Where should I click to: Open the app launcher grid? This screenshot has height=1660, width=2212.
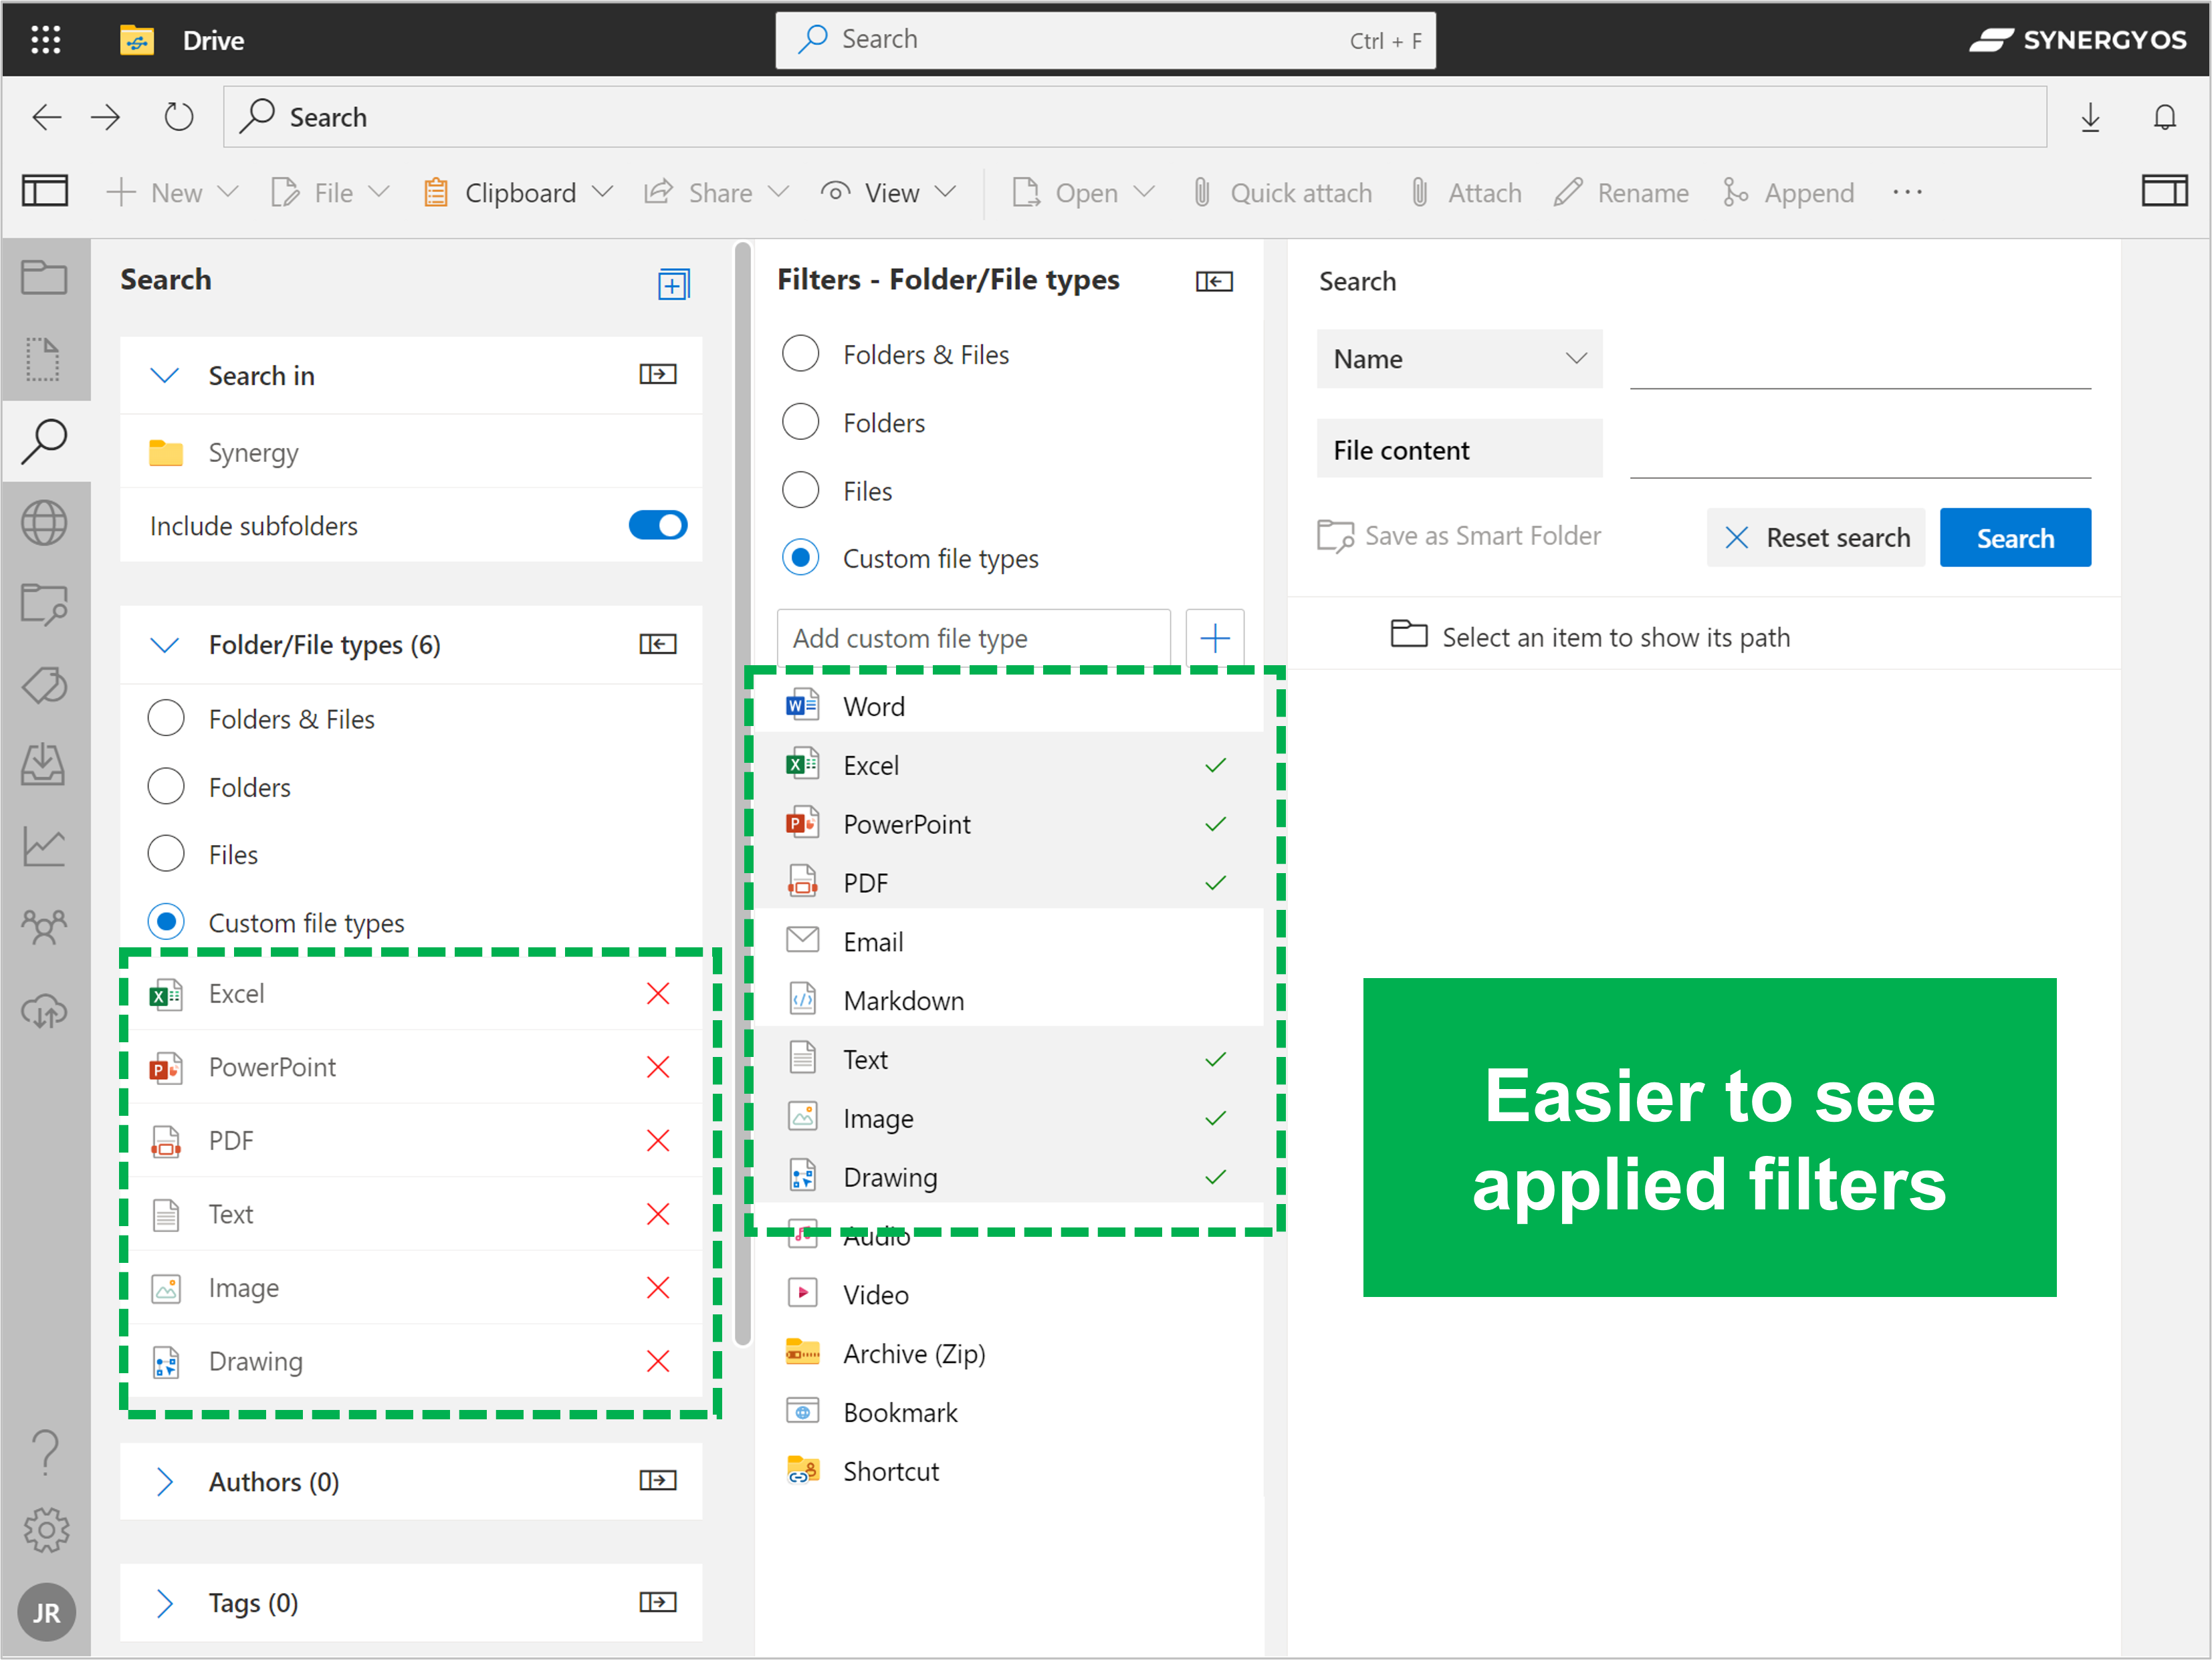[x=46, y=40]
